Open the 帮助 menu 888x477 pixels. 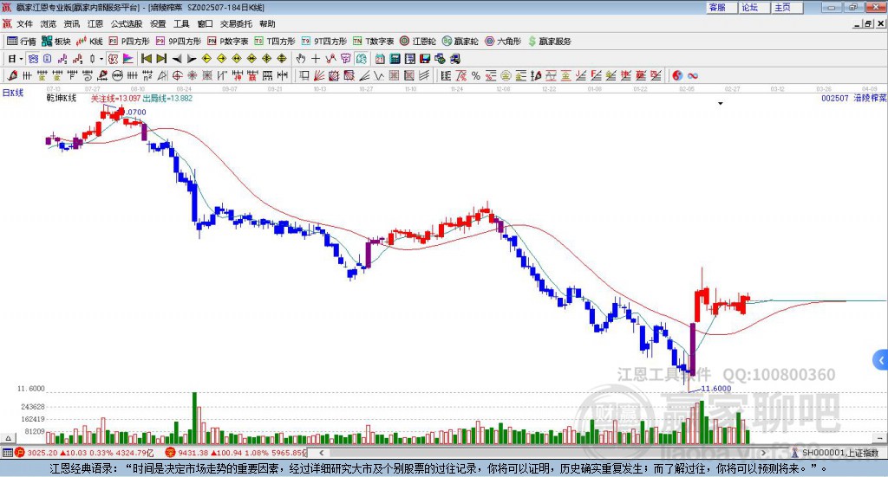click(x=267, y=23)
